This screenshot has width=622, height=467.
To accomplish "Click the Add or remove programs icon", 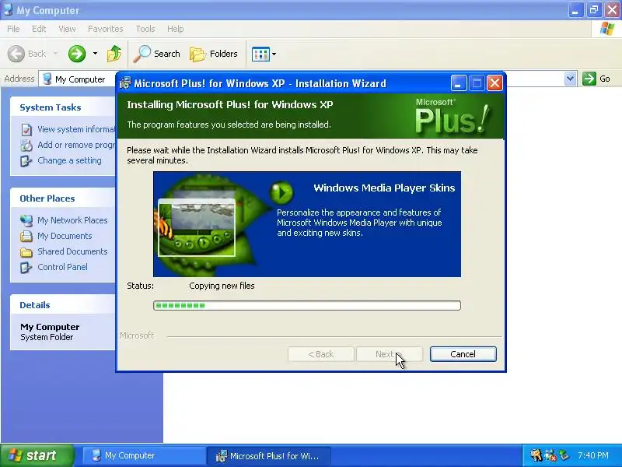I will tap(26, 146).
